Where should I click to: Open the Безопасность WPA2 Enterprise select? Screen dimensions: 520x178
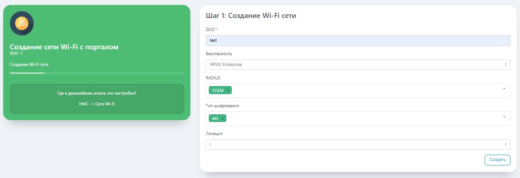click(x=358, y=65)
